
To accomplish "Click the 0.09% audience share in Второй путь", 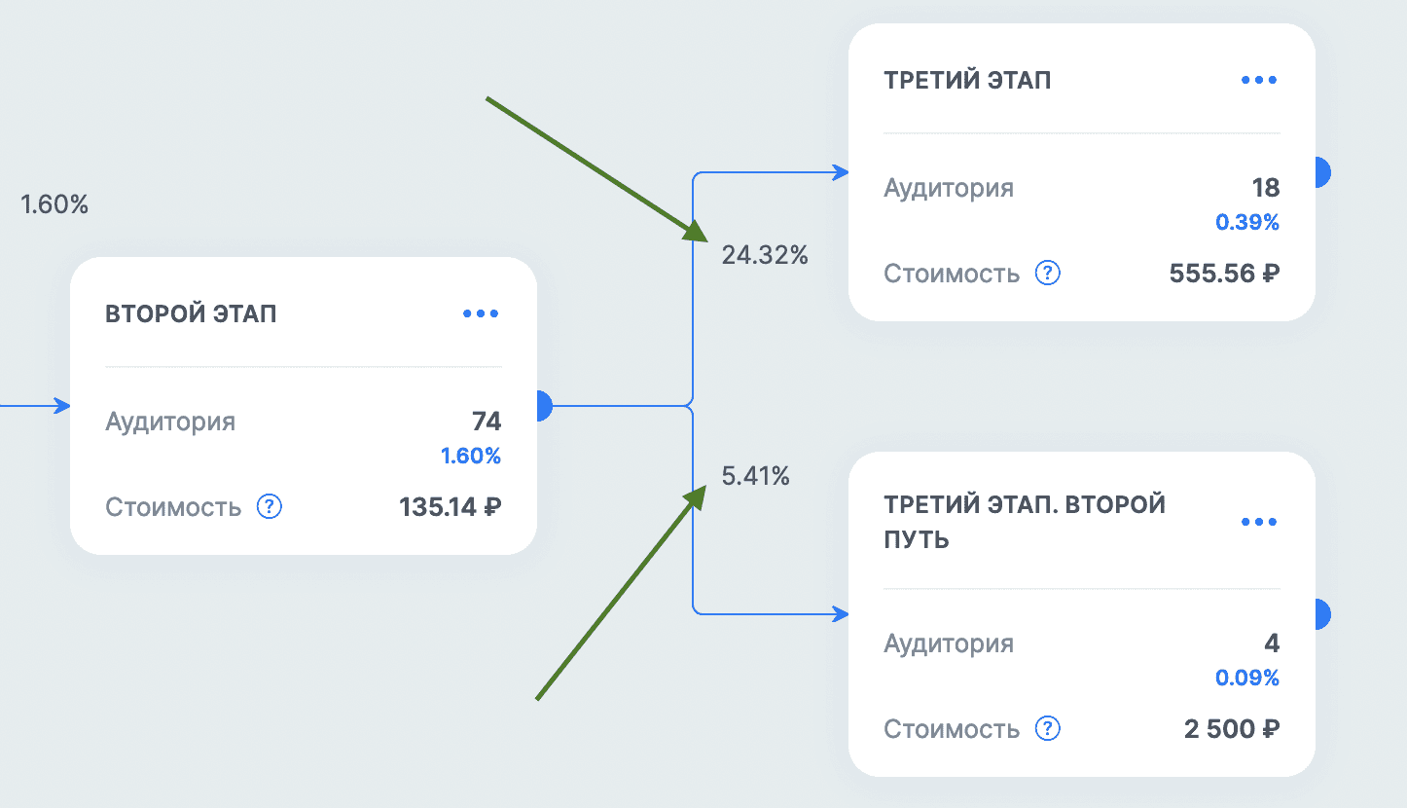I will click(x=1246, y=678).
